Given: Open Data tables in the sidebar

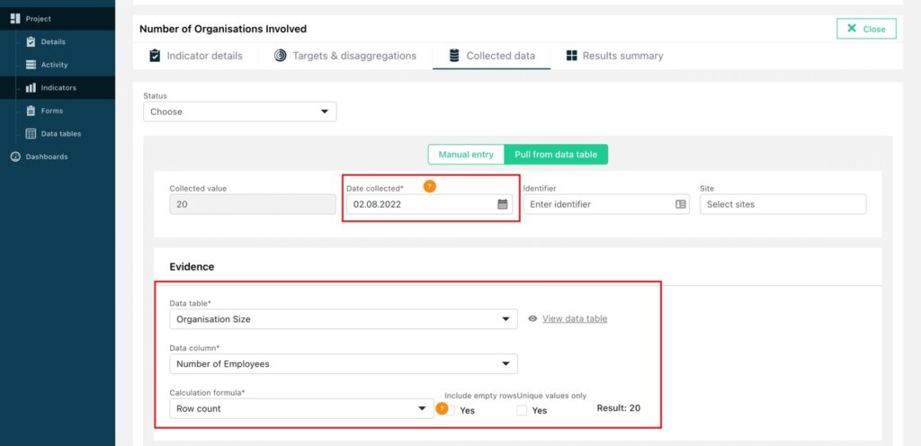Looking at the screenshot, I should coord(53,134).
